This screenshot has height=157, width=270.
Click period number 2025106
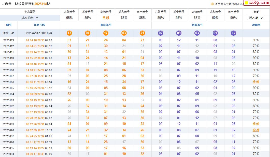(x=9, y=82)
